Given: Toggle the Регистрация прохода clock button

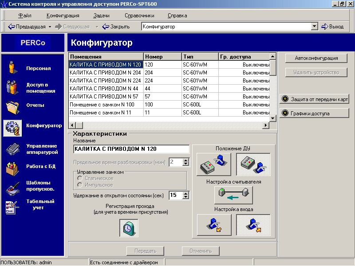Looking at the screenshot, I should pyautogui.click(x=129, y=228).
